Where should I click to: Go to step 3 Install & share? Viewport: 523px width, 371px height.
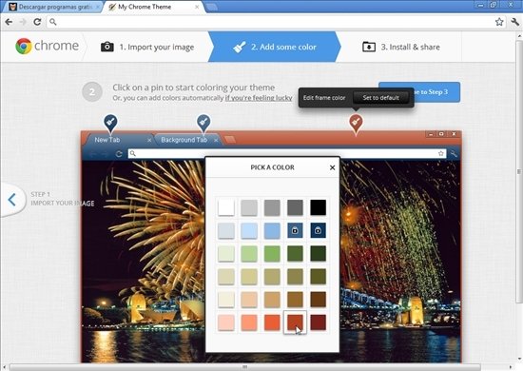(x=401, y=47)
